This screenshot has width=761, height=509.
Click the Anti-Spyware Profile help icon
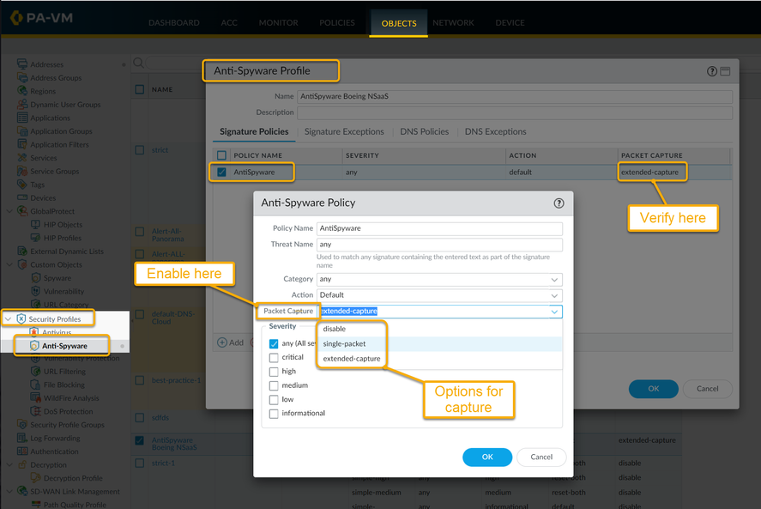click(x=712, y=71)
